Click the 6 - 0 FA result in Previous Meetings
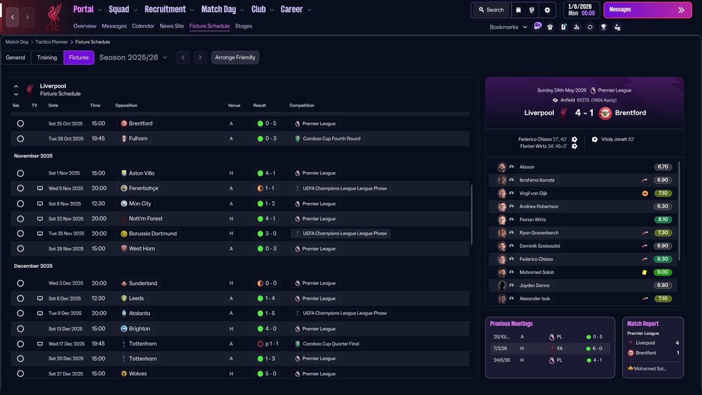The width and height of the screenshot is (702, 395). tap(594, 348)
